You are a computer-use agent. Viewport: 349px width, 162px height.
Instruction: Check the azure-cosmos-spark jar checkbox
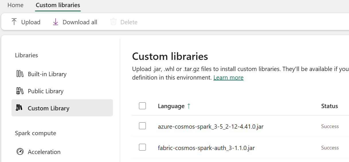[142, 126]
